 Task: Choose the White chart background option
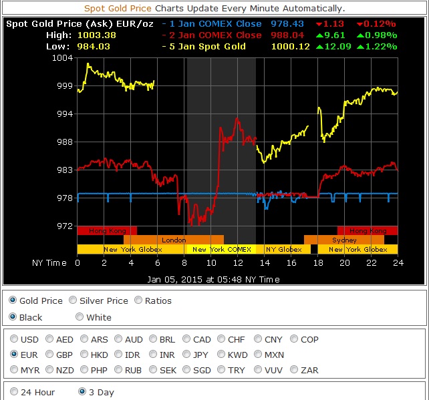(x=80, y=317)
